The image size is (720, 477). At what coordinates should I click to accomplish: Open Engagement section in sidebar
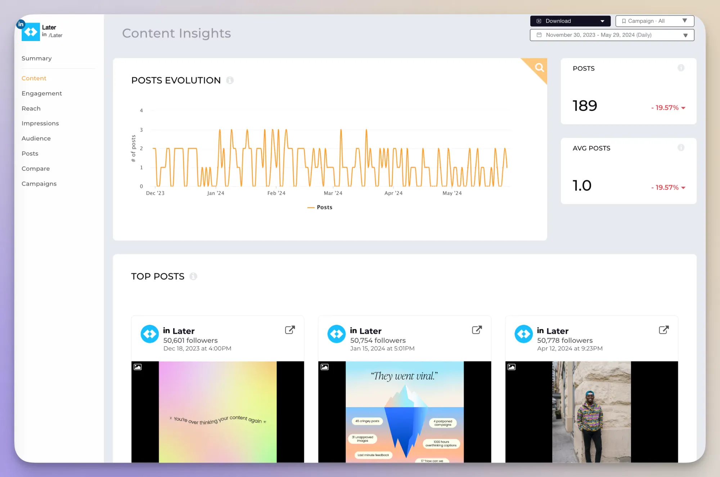coord(42,94)
